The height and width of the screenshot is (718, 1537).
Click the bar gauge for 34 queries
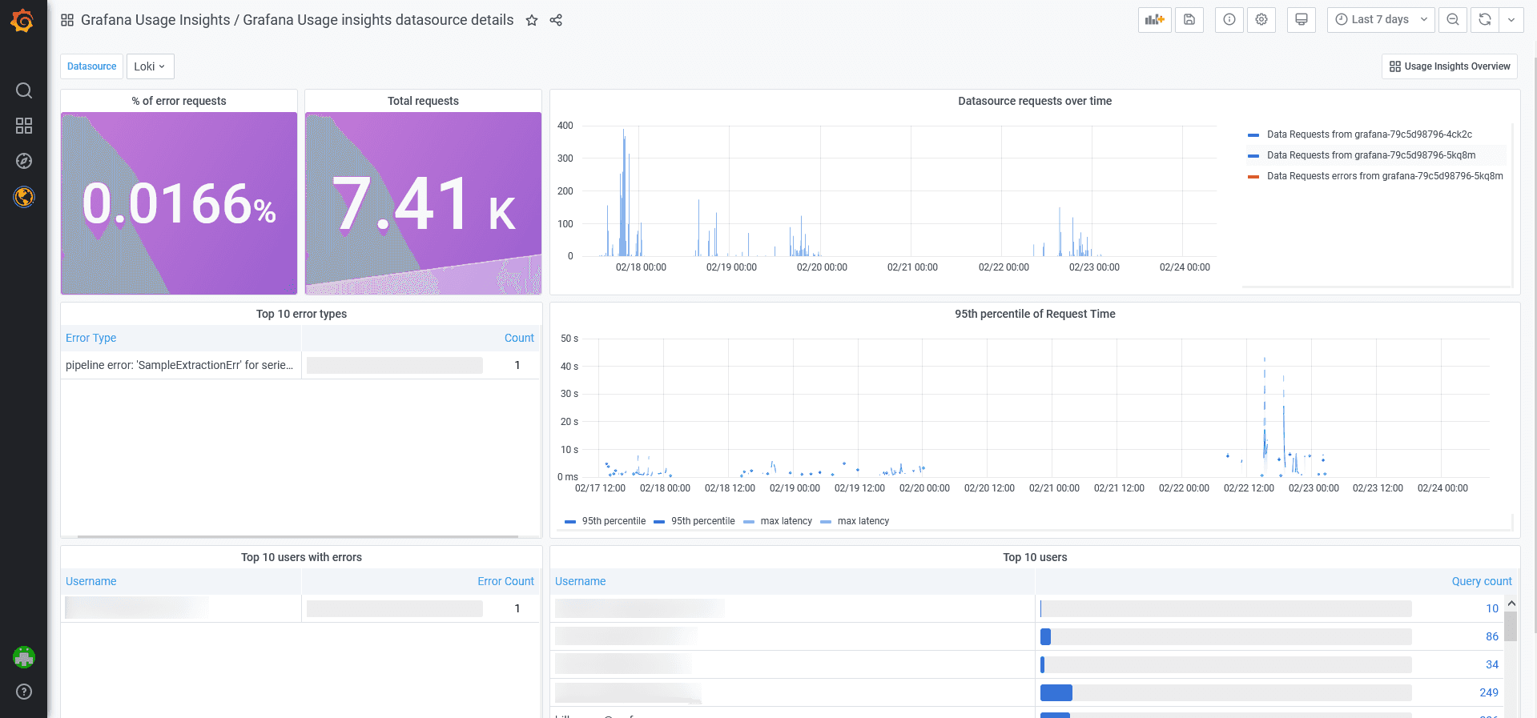point(1225,664)
